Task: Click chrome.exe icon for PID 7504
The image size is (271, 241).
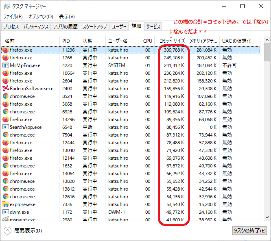Action: coord(6,135)
